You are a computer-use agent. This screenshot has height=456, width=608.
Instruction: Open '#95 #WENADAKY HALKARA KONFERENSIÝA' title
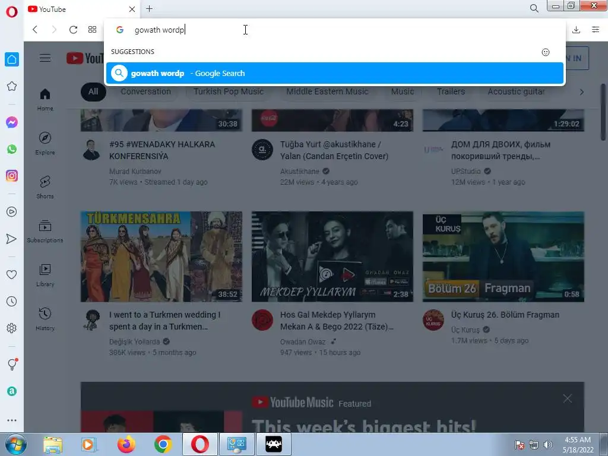[x=162, y=150]
